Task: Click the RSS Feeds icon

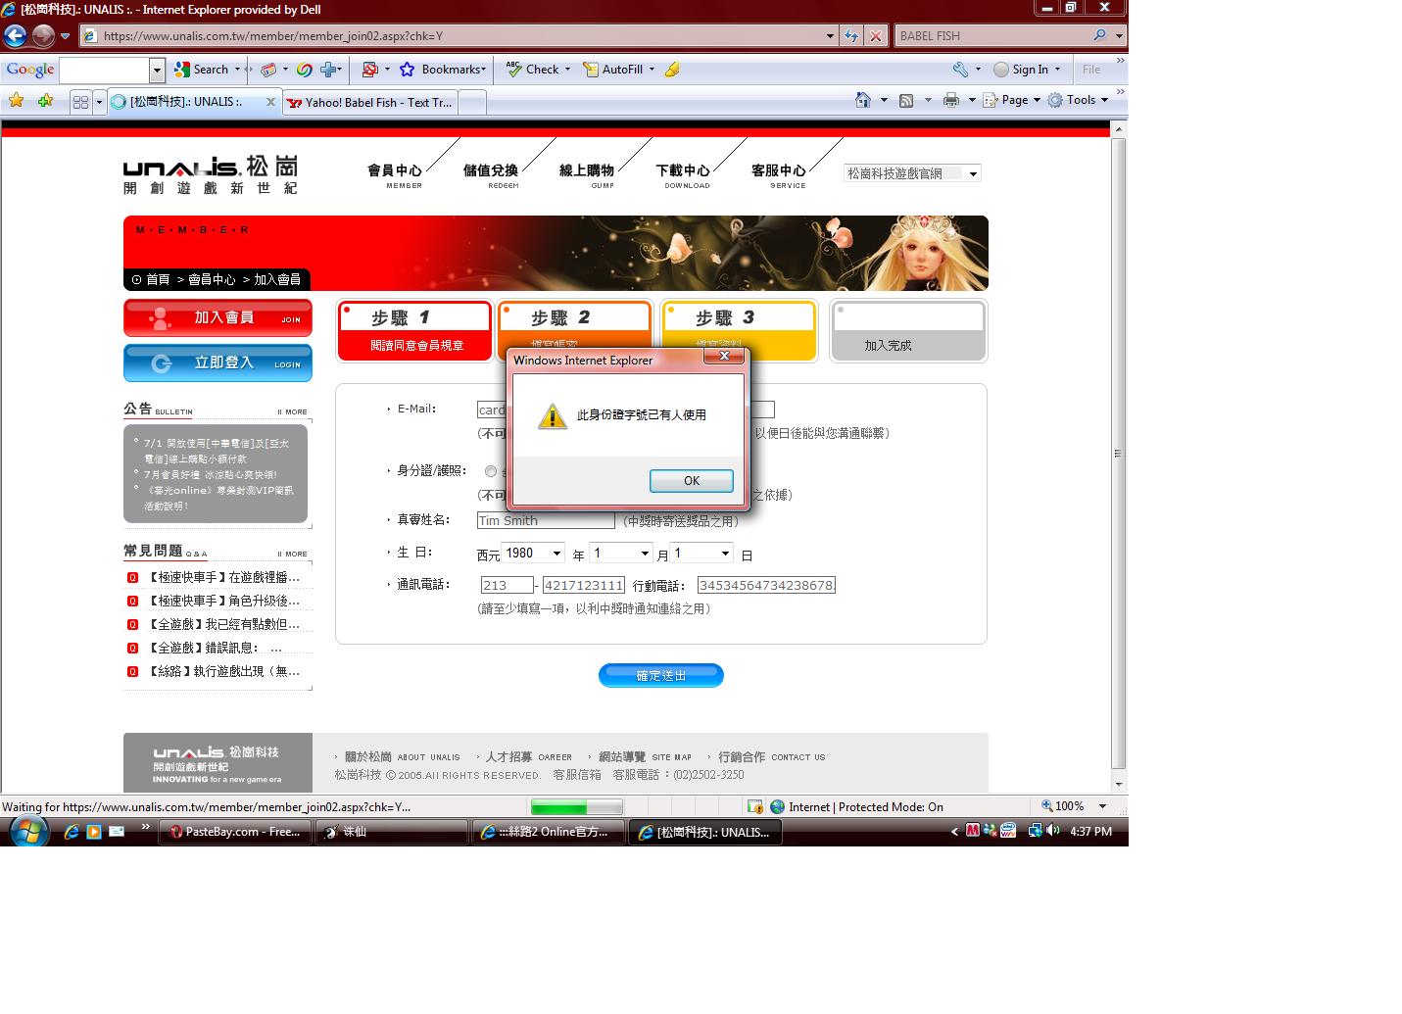Action: pos(906,100)
